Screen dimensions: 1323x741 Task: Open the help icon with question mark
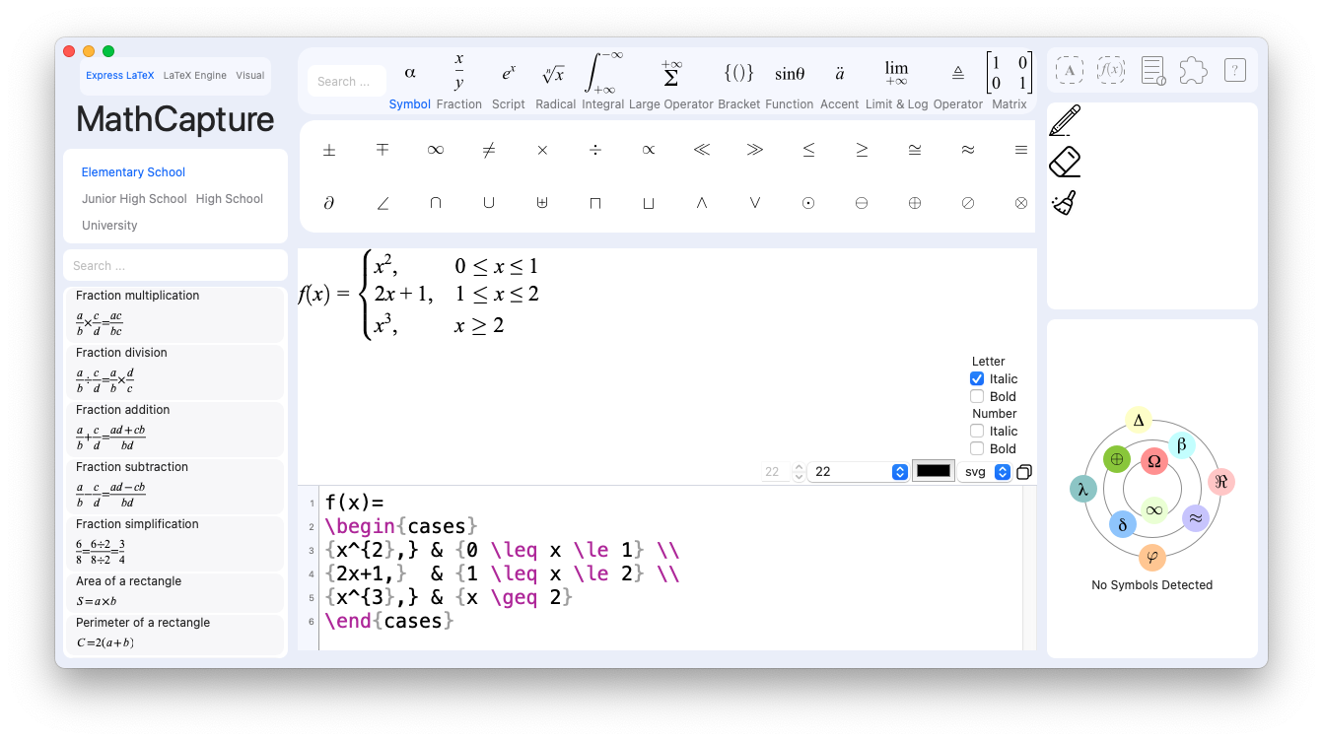click(x=1234, y=70)
